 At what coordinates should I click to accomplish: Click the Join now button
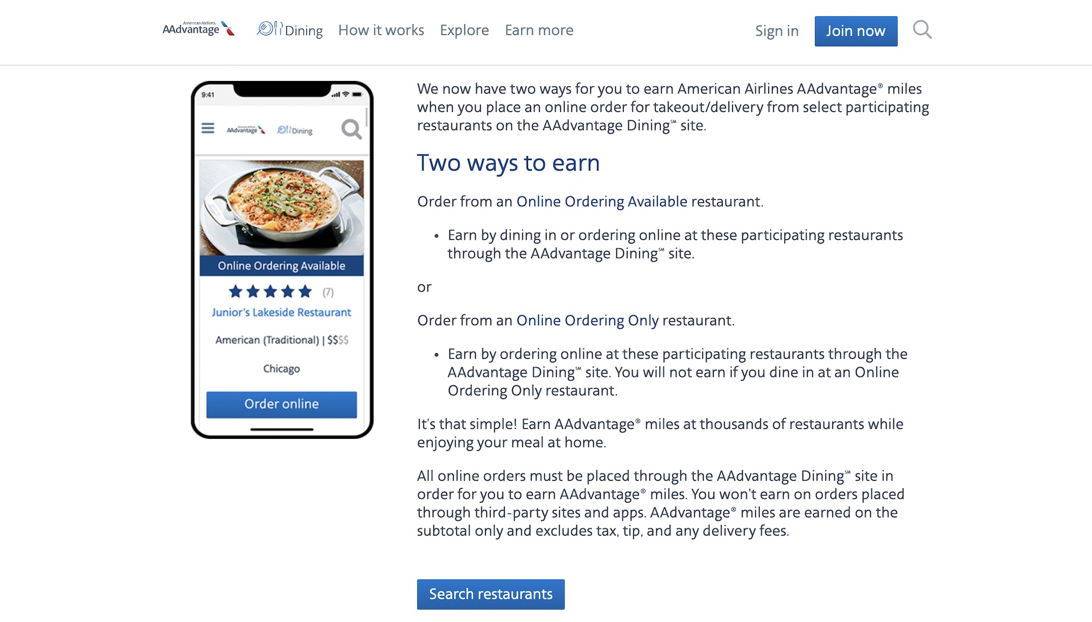856,31
